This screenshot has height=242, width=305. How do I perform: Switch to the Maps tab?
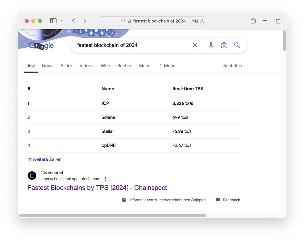click(x=145, y=66)
